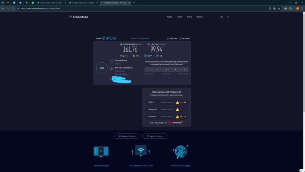Click the 99.94 upload speed value

click(156, 49)
